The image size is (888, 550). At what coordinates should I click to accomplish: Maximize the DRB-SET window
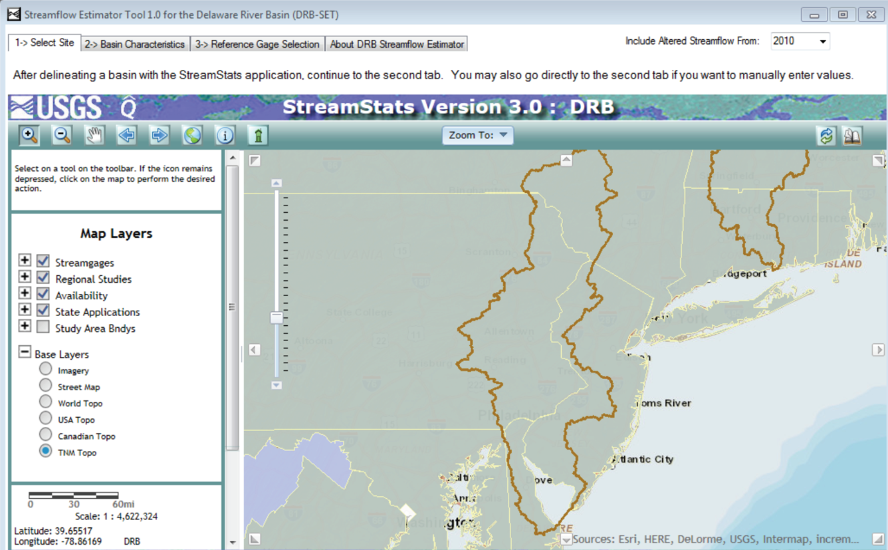click(843, 14)
